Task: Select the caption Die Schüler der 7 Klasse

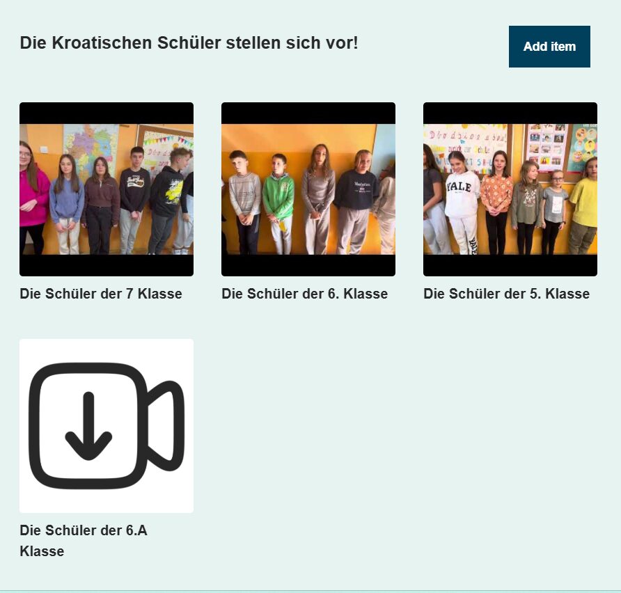Action: [x=101, y=294]
